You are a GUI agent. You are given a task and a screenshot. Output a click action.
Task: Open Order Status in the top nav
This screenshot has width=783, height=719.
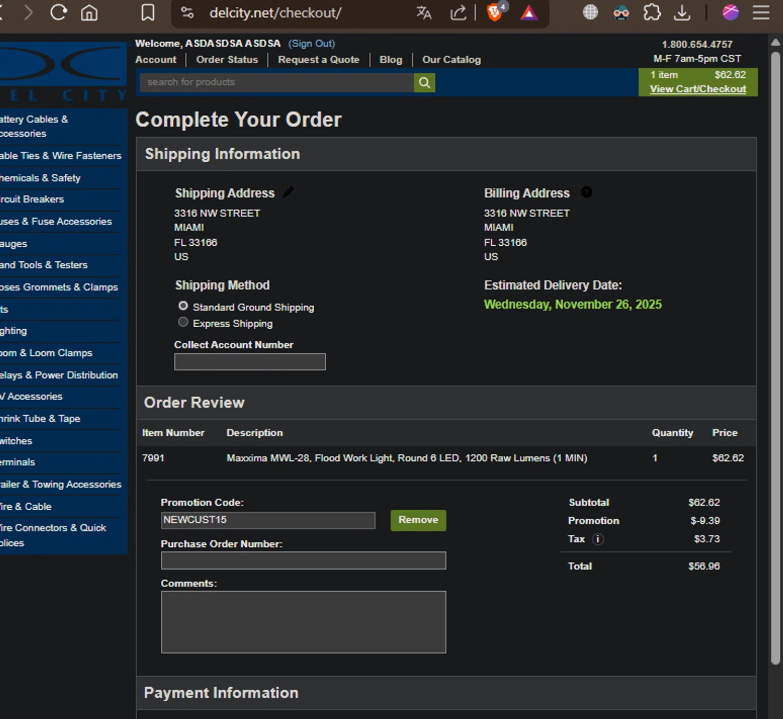(227, 59)
